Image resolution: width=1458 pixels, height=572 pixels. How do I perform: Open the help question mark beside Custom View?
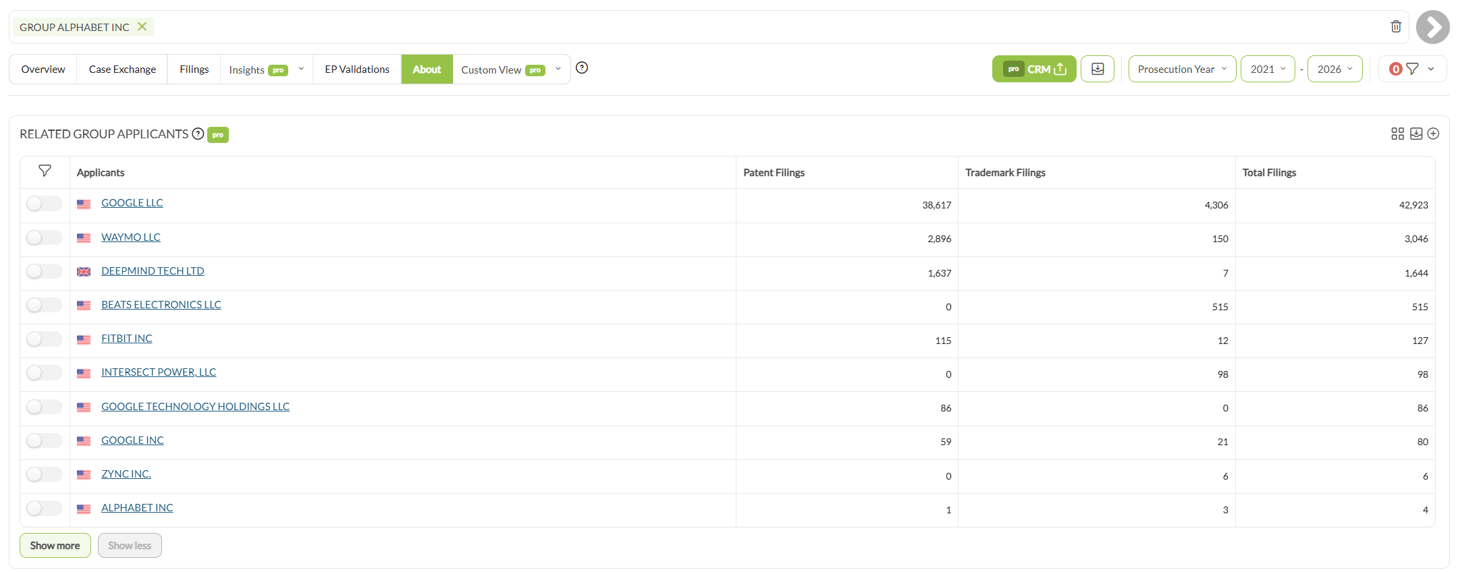pyautogui.click(x=582, y=68)
